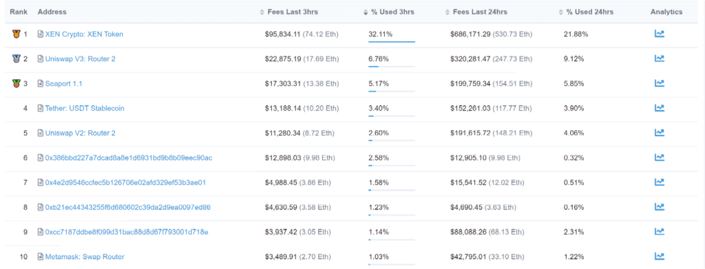Click the bronze medal rank 3 icon
Screen dimensions: 705x269
point(17,83)
